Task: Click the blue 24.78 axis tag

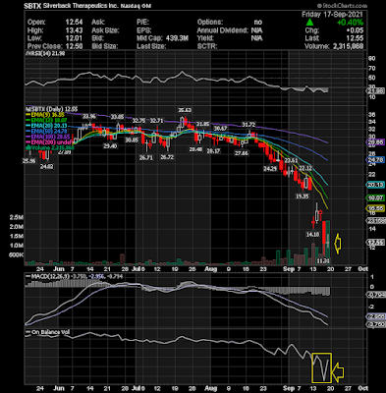Action: pos(375,160)
